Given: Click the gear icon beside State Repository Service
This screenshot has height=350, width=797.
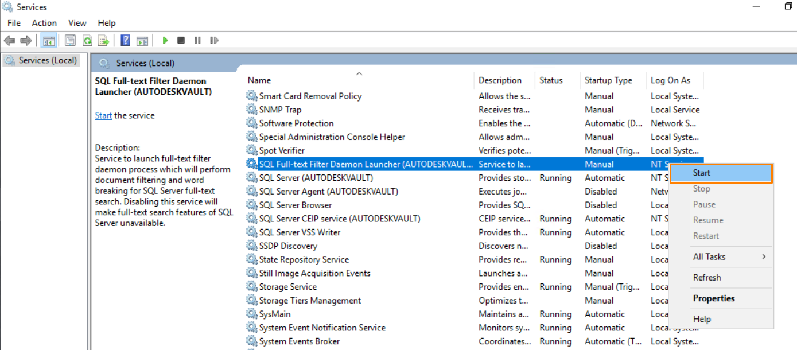Looking at the screenshot, I should pos(252,259).
